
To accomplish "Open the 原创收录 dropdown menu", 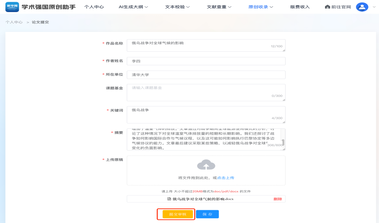I will click(261, 7).
